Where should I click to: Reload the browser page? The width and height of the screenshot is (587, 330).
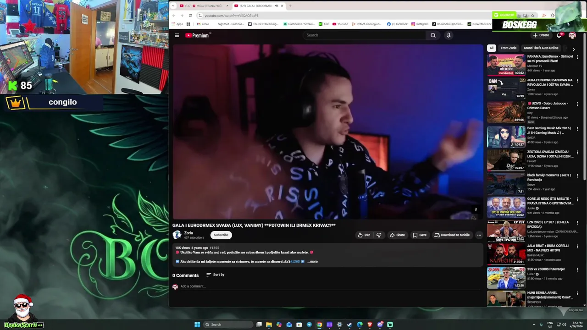[x=190, y=16]
